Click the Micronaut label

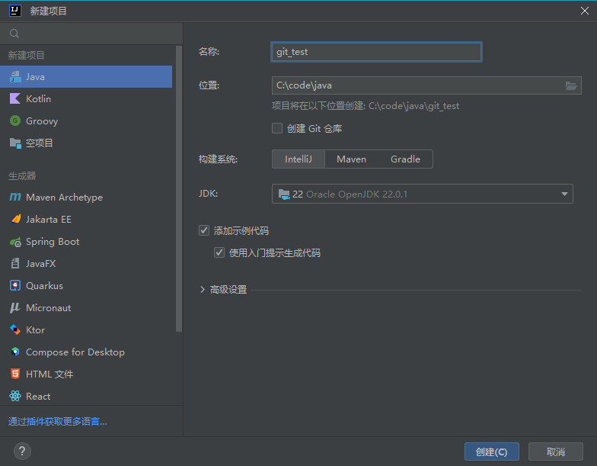coord(49,308)
